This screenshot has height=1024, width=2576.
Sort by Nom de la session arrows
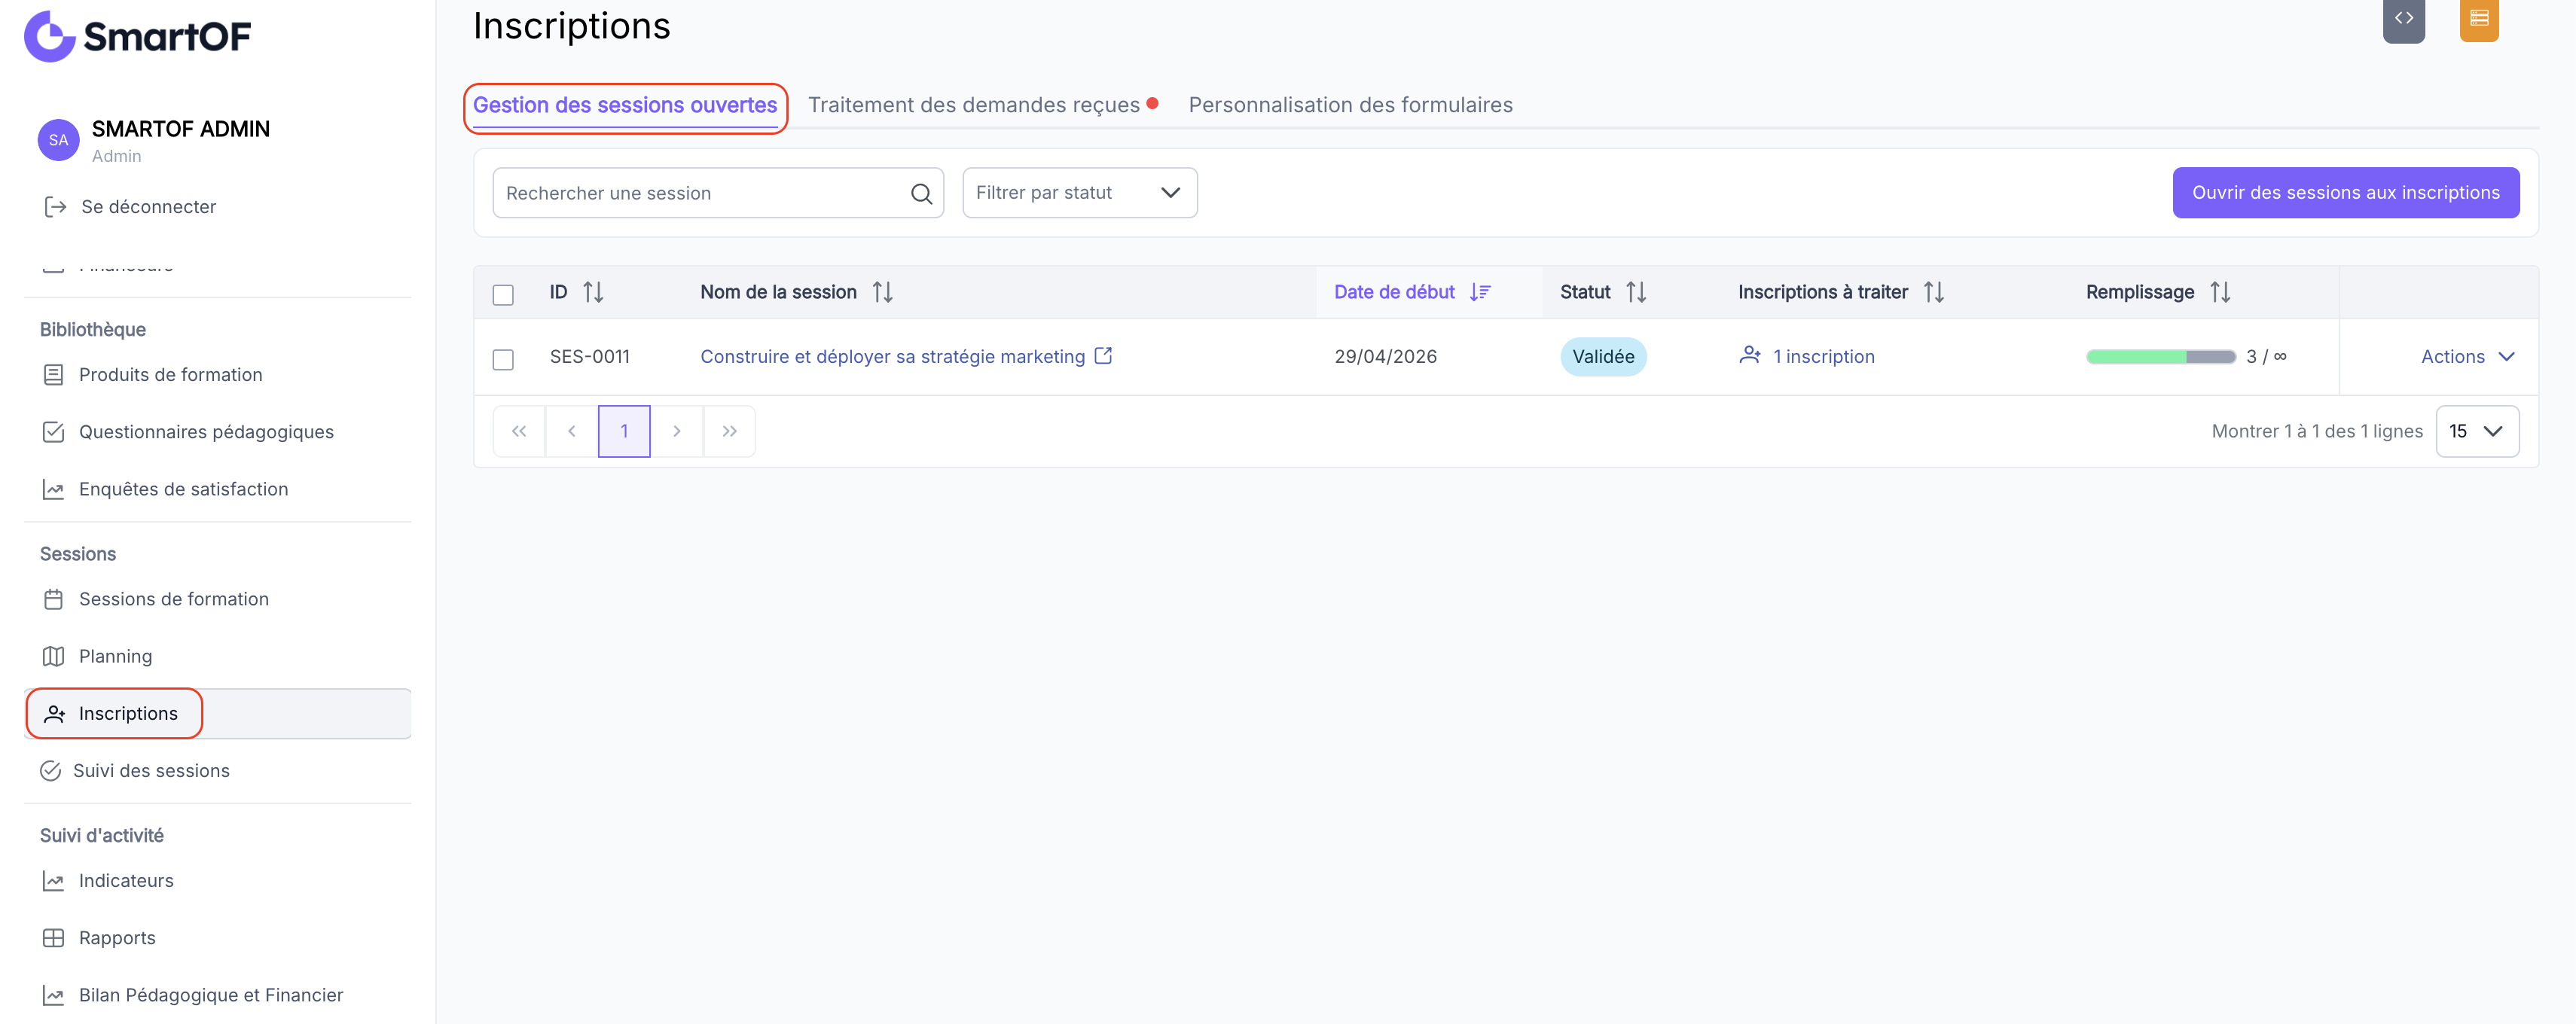[x=882, y=292]
